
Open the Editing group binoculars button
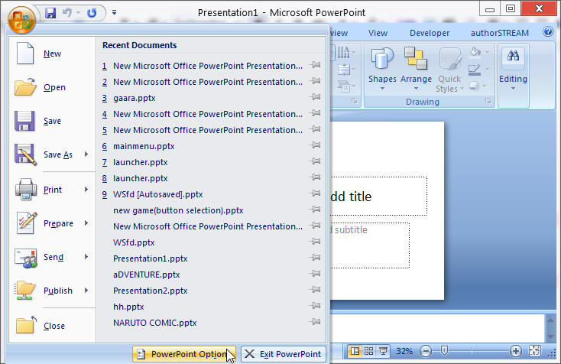[x=513, y=69]
